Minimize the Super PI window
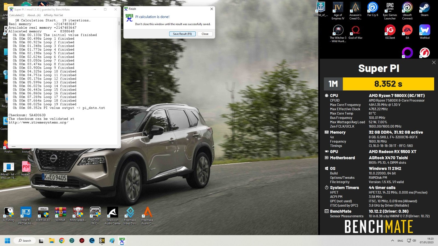The height and width of the screenshot is (246, 438). pyautogui.click(x=95, y=10)
